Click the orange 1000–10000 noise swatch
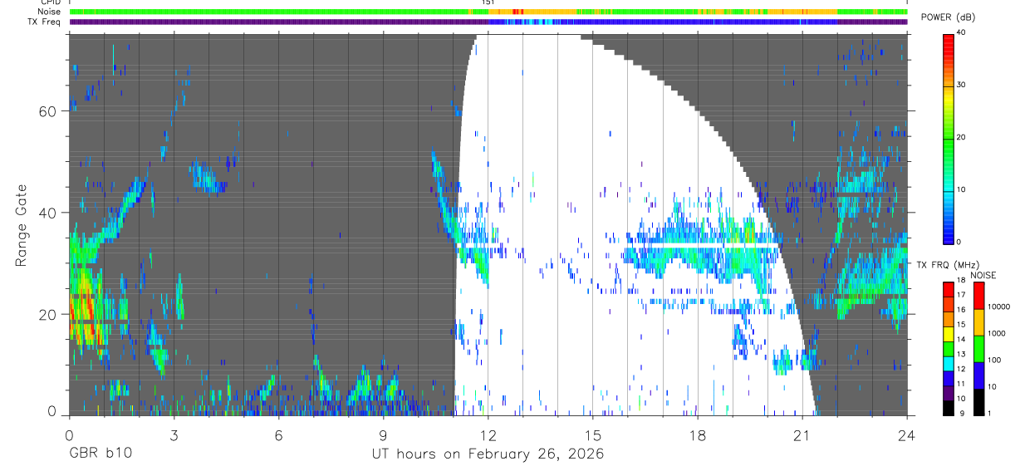This screenshot has width=1020, height=471. 979,321
